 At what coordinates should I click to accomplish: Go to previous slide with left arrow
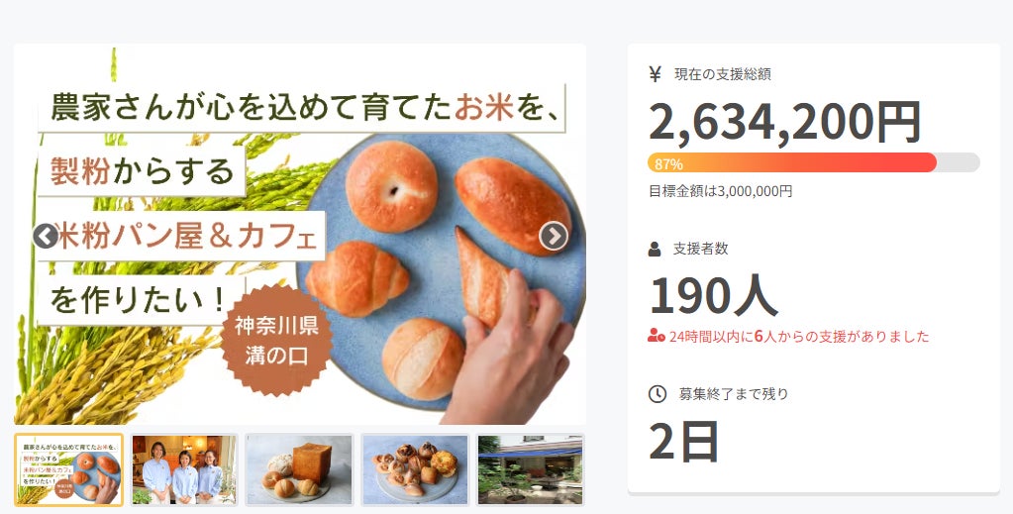tap(46, 237)
